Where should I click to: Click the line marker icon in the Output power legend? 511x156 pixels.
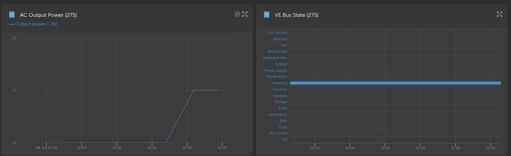point(11,24)
